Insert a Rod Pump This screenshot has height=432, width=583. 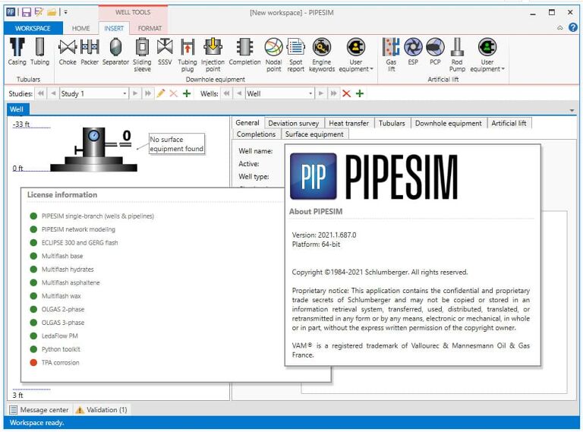point(457,55)
